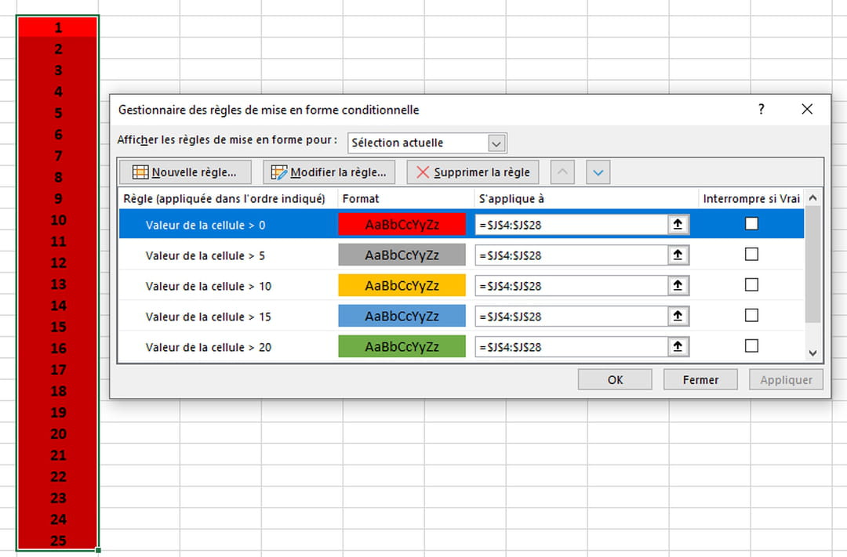The image size is (847, 557).
Task: Edit range field for rule > 10
Action: pos(571,285)
